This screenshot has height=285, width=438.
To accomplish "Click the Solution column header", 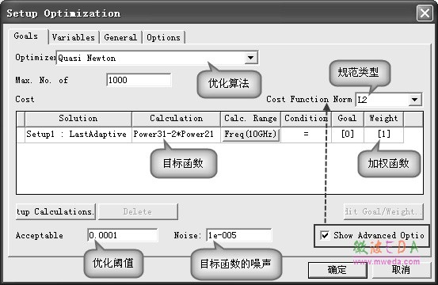I will pyautogui.click(x=78, y=119).
